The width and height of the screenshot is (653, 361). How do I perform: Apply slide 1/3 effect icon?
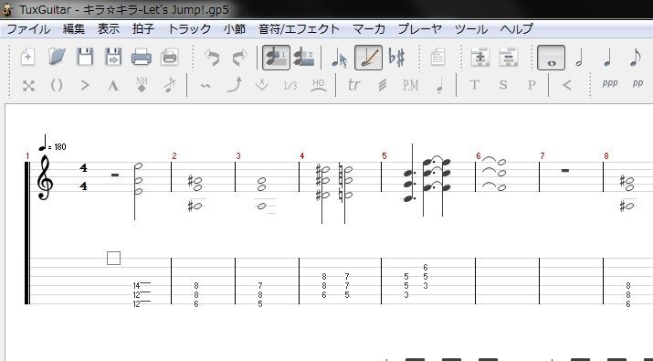[290, 86]
